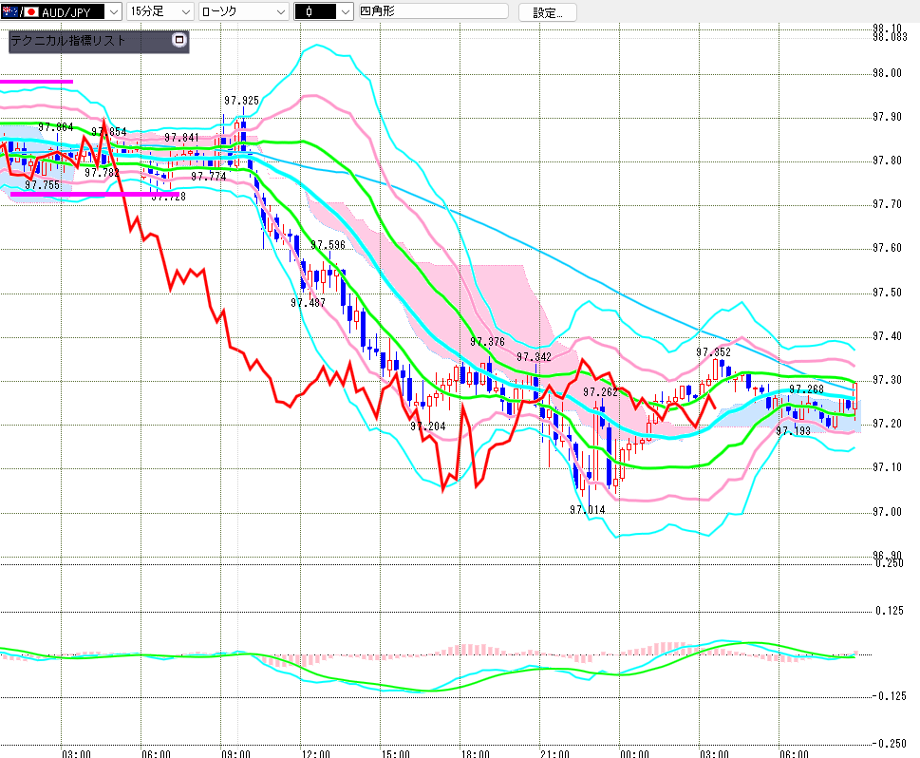Select the upper magenta horizontal line

click(37, 82)
